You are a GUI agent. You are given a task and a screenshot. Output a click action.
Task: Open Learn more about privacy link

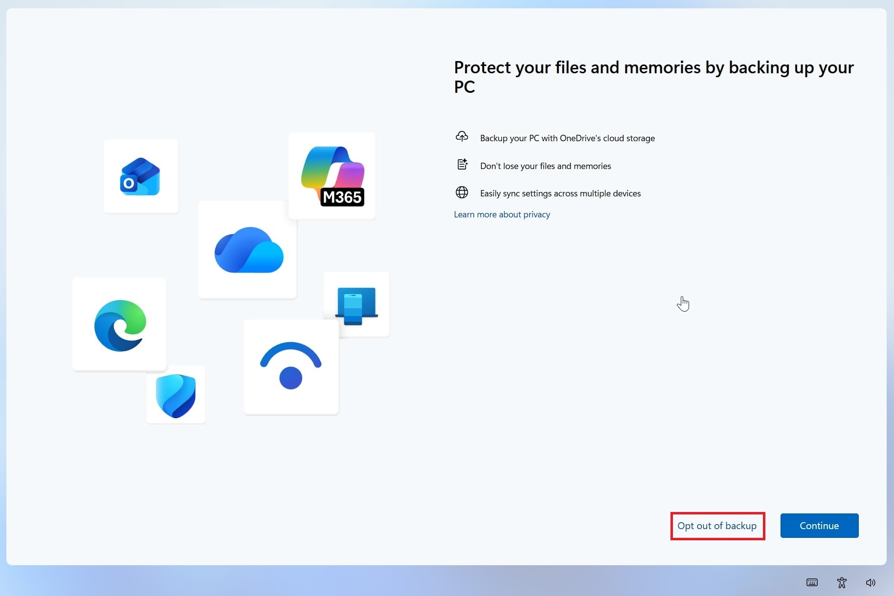pos(502,214)
